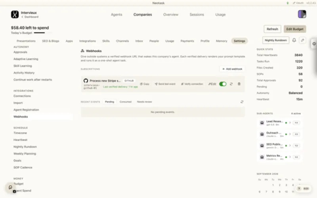Open the Sessions top navigation tab
317x198 pixels.
(197, 15)
